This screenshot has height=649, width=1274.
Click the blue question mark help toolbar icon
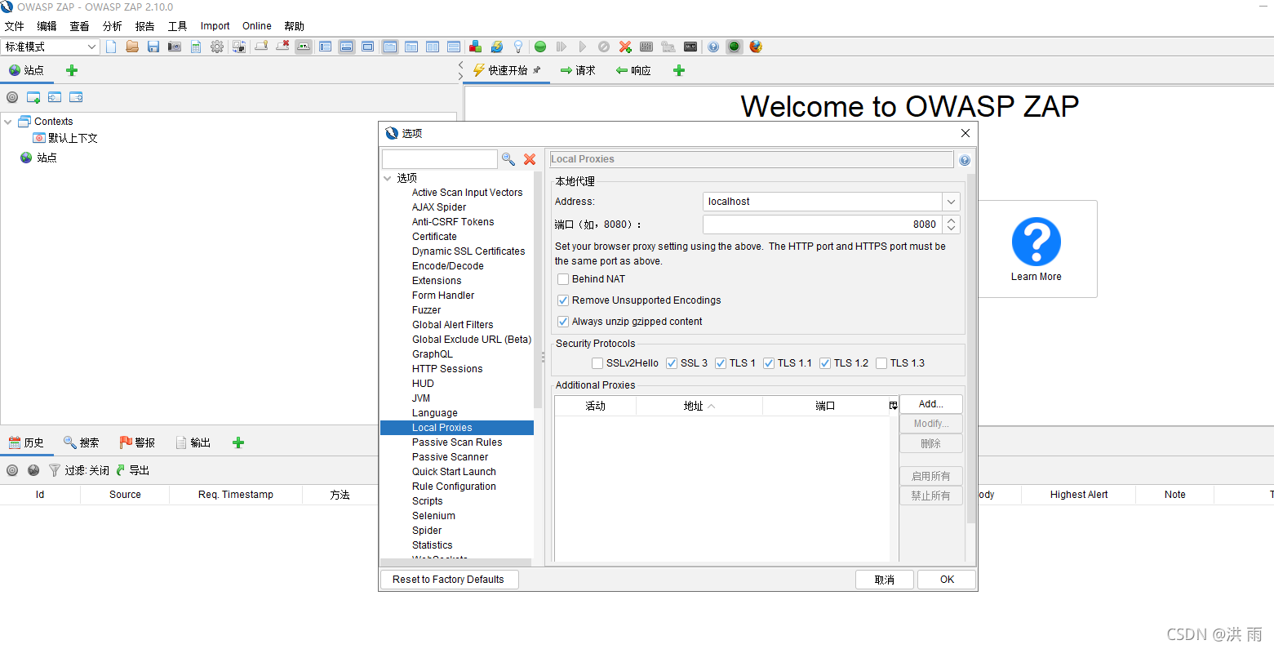point(713,47)
